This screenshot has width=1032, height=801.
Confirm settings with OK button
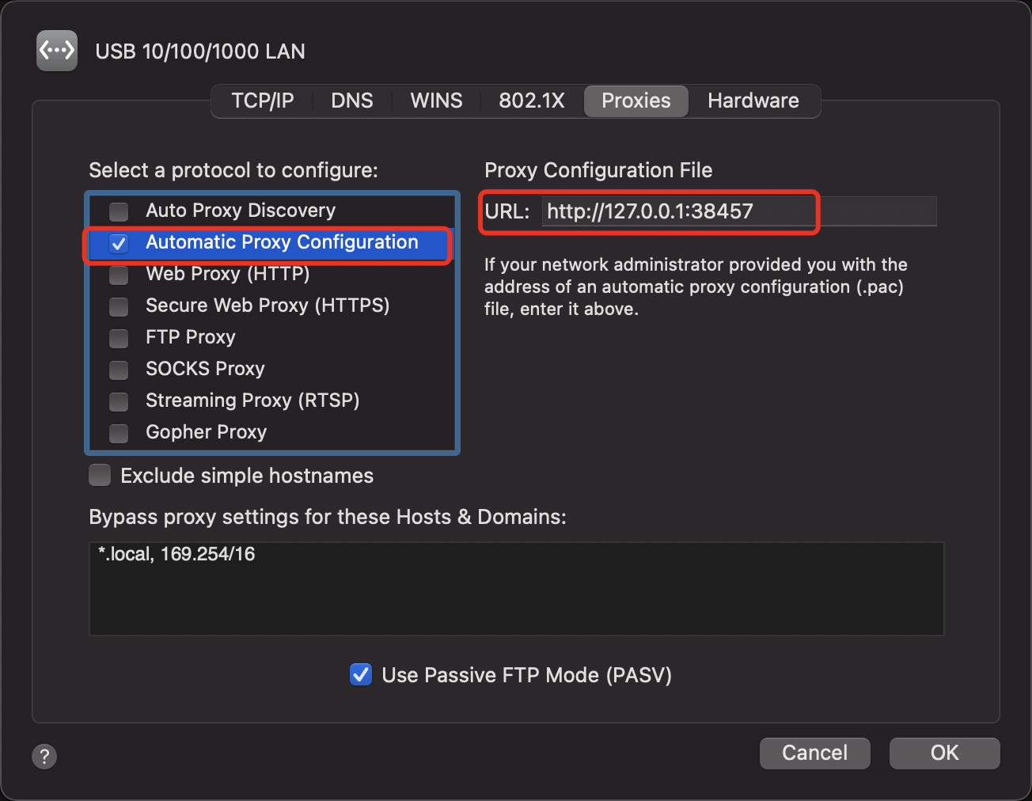pyautogui.click(x=944, y=753)
